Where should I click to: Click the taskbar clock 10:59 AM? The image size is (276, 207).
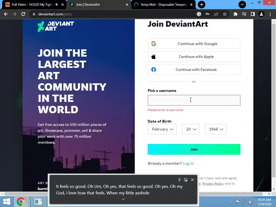click(x=264, y=202)
